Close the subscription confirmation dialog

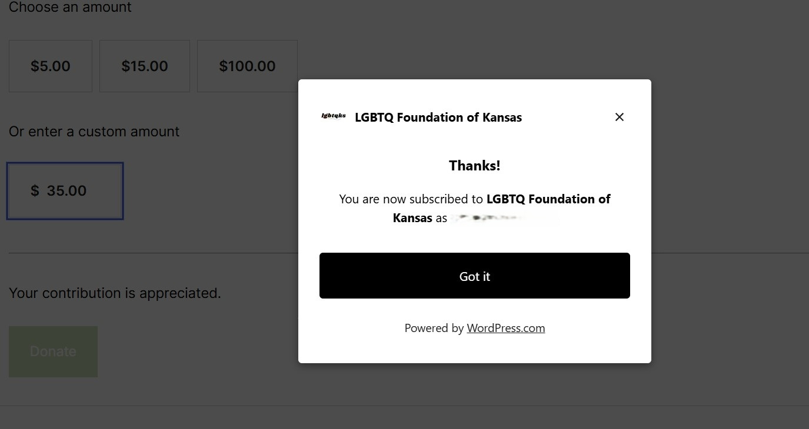pos(619,117)
